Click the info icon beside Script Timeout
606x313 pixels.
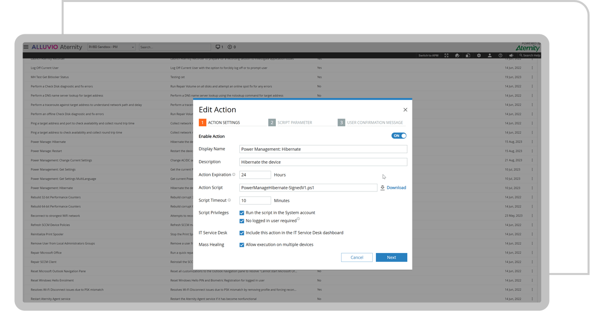[x=229, y=200]
